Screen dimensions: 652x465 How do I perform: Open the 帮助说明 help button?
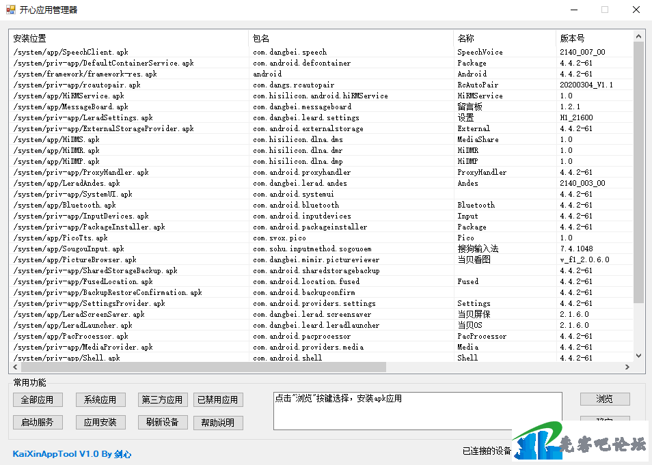point(217,422)
